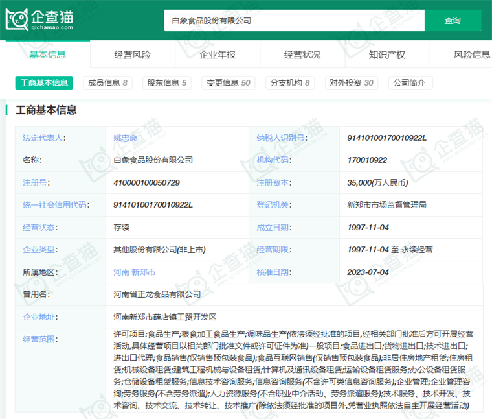This screenshot has width=492, height=419.
Task: Click the credit code value beside 统一社会信用代码
Action: tap(153, 205)
